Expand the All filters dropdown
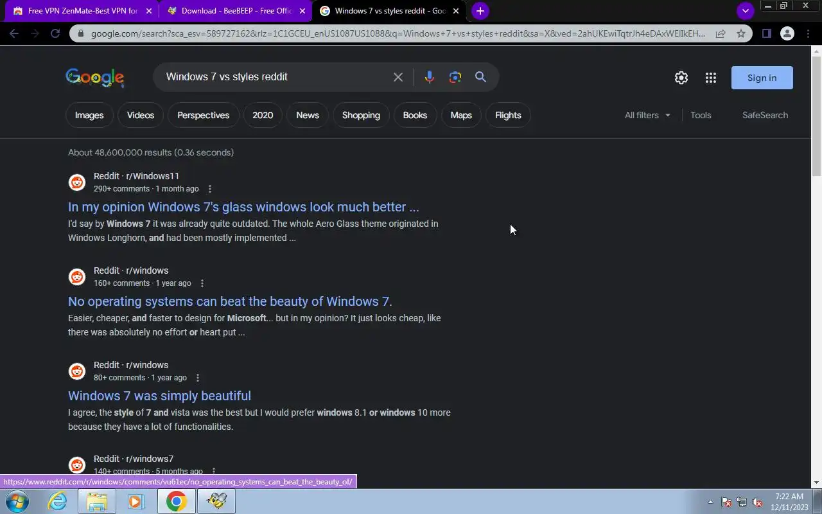The image size is (822, 514). click(647, 115)
